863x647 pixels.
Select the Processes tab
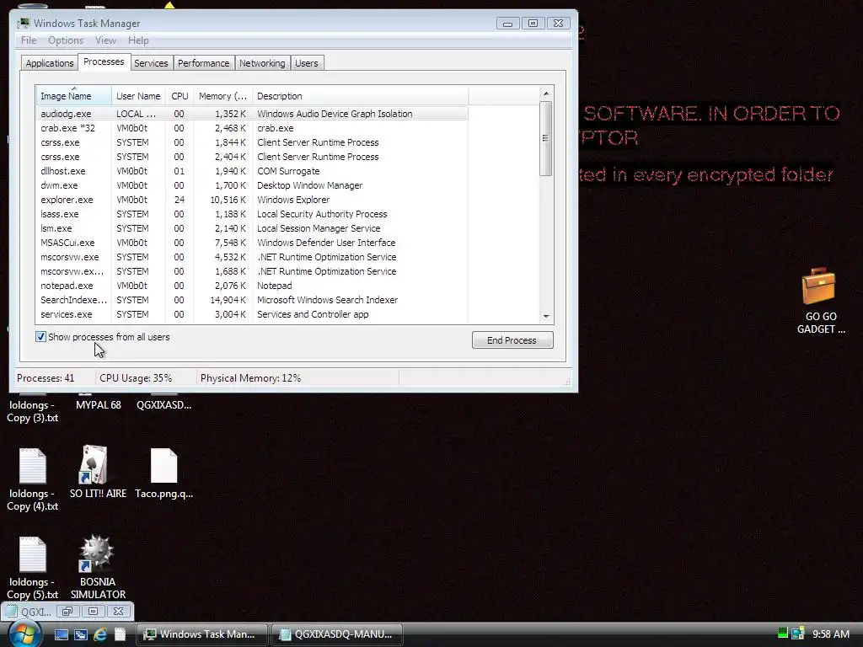pos(104,61)
